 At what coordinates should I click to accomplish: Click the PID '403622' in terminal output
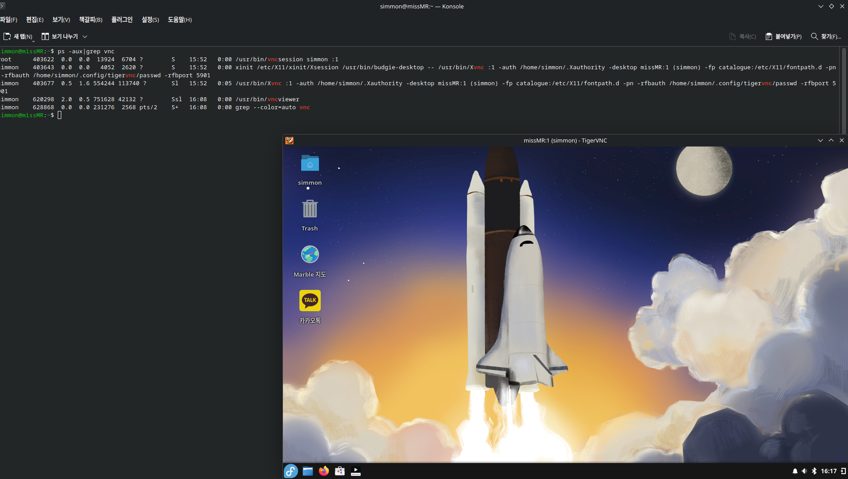(x=44, y=59)
